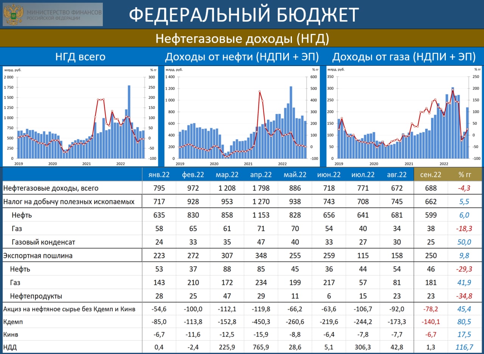Click the value 348 in Экспортная пошлина row
This screenshot has height=354, width=484.
[x=261, y=256]
